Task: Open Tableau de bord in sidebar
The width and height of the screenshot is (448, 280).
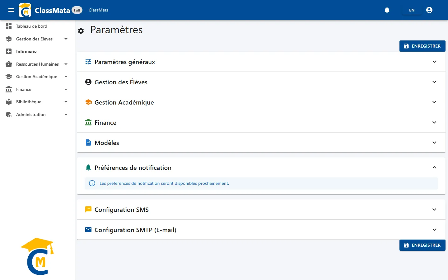Action: click(37, 26)
